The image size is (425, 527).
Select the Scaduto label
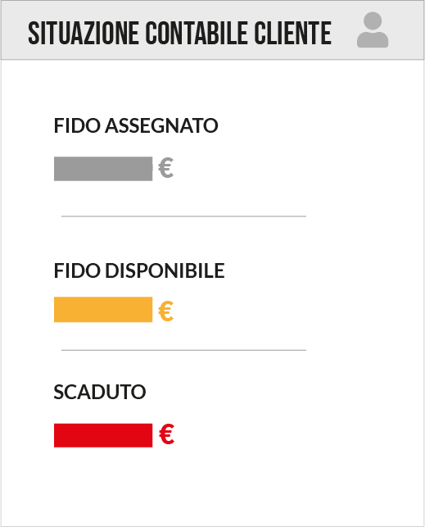(100, 392)
